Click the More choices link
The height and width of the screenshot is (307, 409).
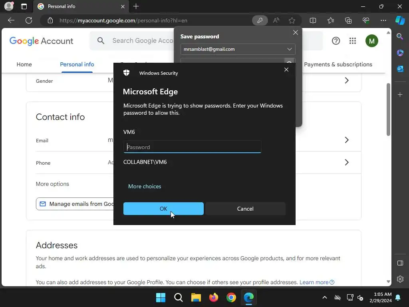(145, 186)
